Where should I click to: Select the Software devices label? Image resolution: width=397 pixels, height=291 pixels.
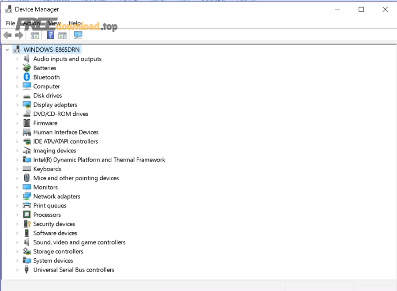[x=55, y=233]
